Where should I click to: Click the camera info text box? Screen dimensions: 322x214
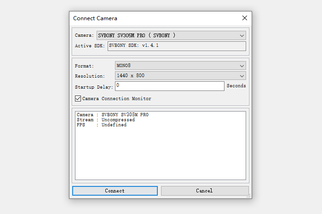tap(161, 152)
